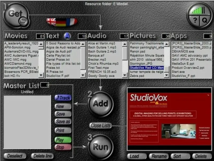This screenshot has width=214, height=161.
Task: Select StudioVox_F.ppt in Apps
Action: pos(183,76)
